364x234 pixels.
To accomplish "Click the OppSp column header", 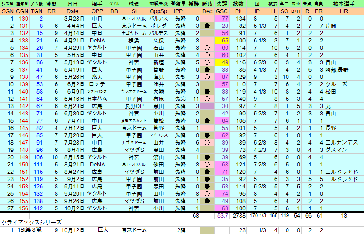I will click(x=159, y=11).
